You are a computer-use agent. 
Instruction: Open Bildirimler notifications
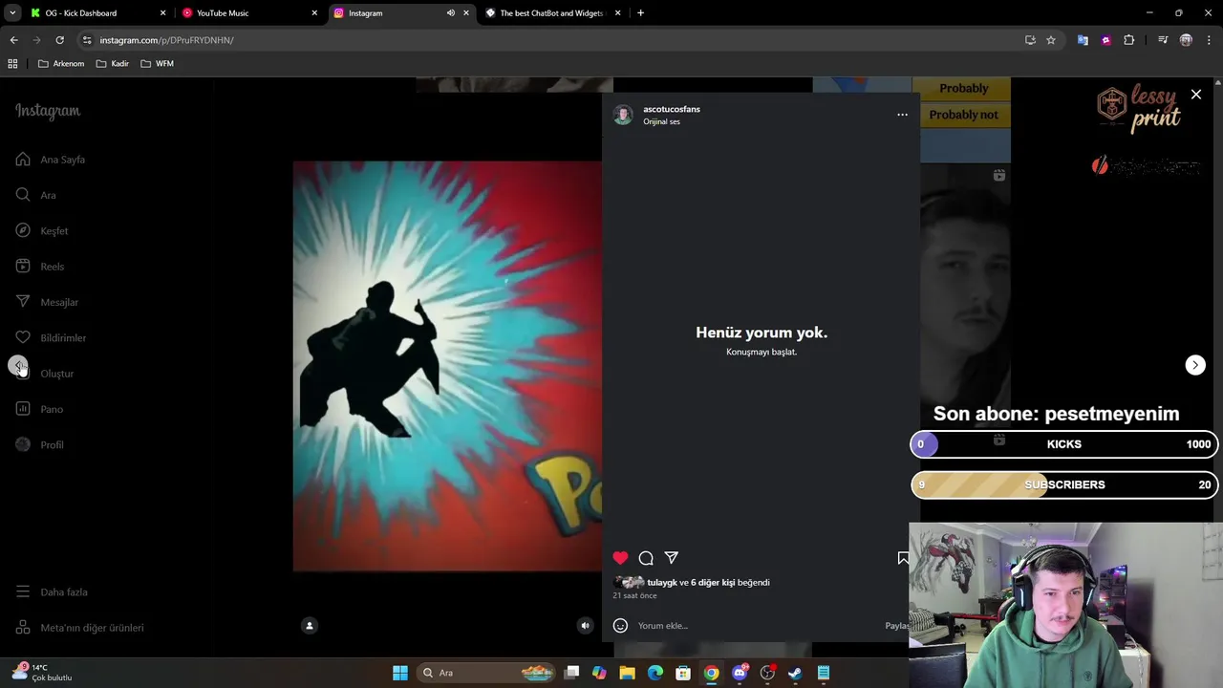click(51, 337)
